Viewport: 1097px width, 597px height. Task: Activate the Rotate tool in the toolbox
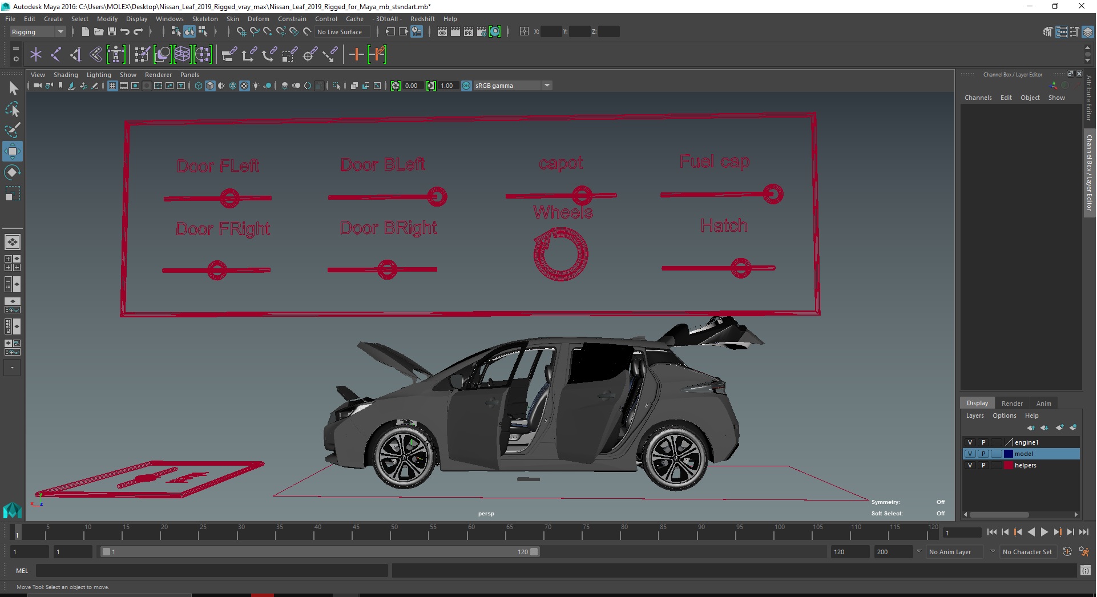(x=13, y=172)
